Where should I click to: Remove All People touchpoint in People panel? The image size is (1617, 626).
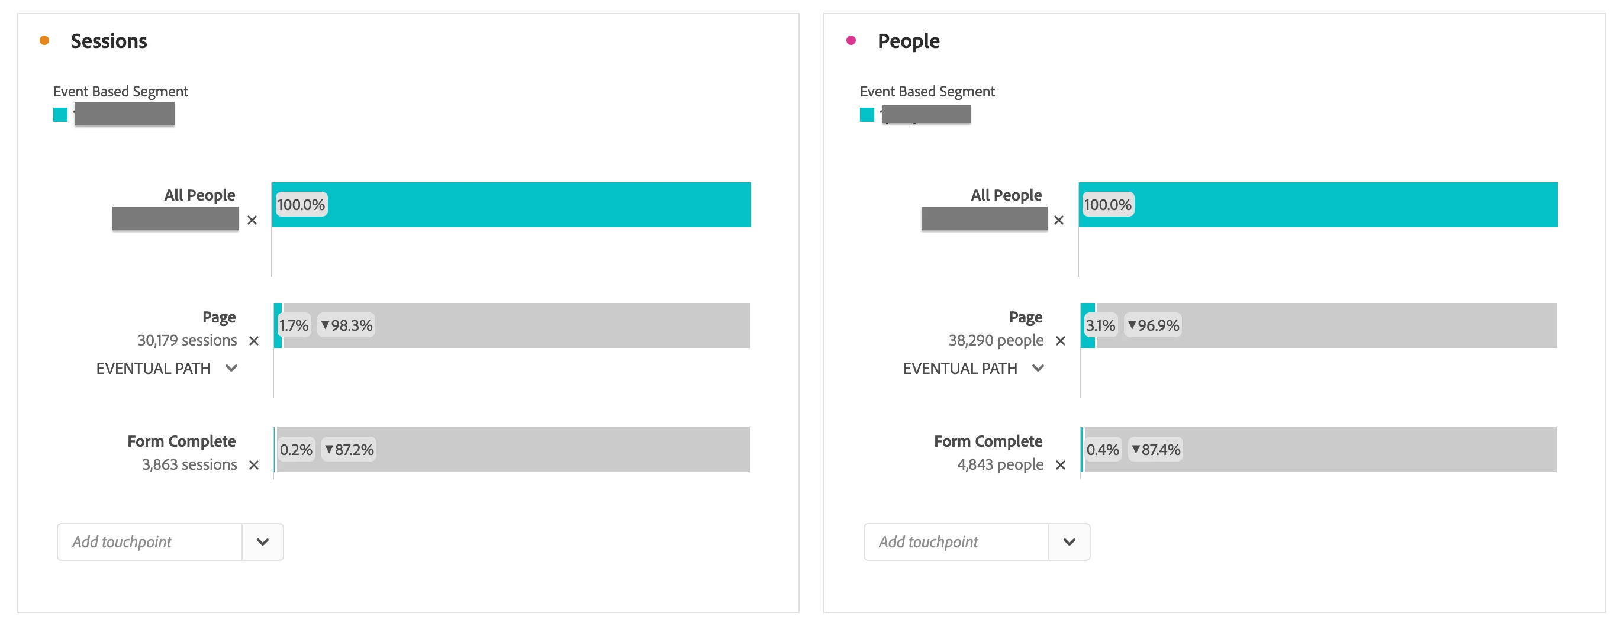tap(1059, 220)
